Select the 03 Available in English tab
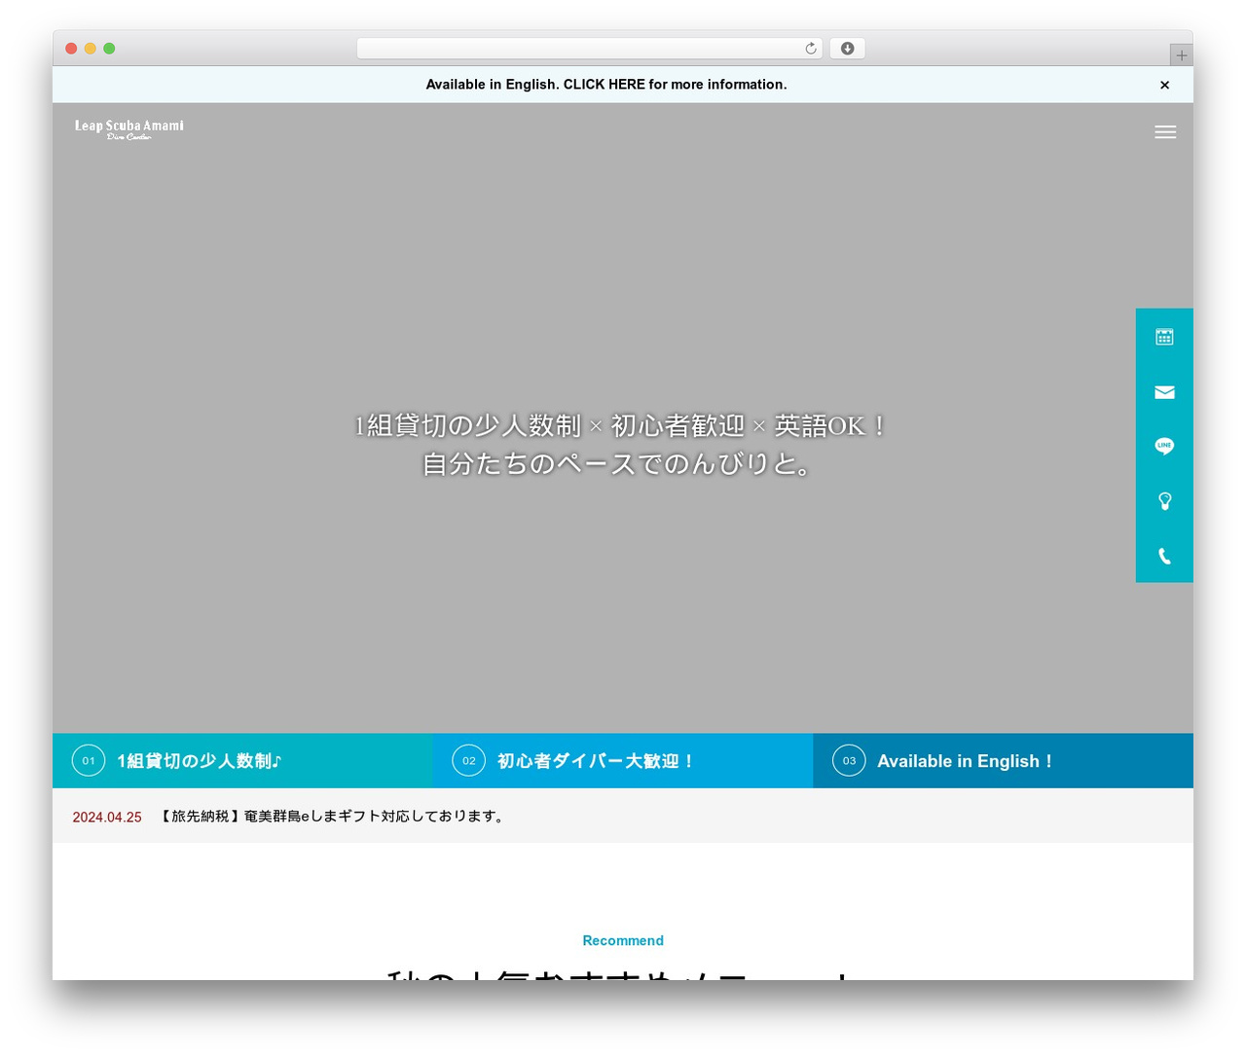The width and height of the screenshot is (1246, 1055). click(x=1003, y=761)
